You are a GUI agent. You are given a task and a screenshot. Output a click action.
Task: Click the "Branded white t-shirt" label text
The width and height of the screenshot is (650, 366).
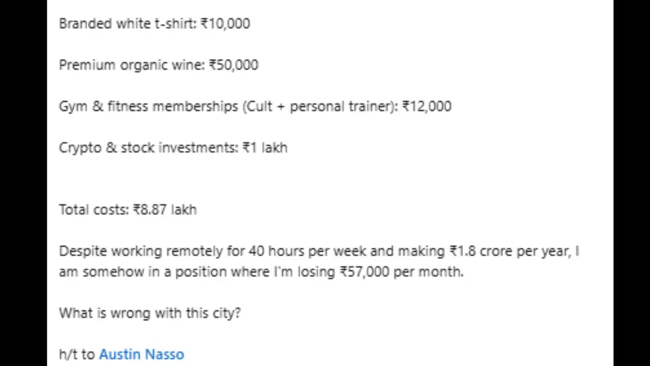(127, 24)
